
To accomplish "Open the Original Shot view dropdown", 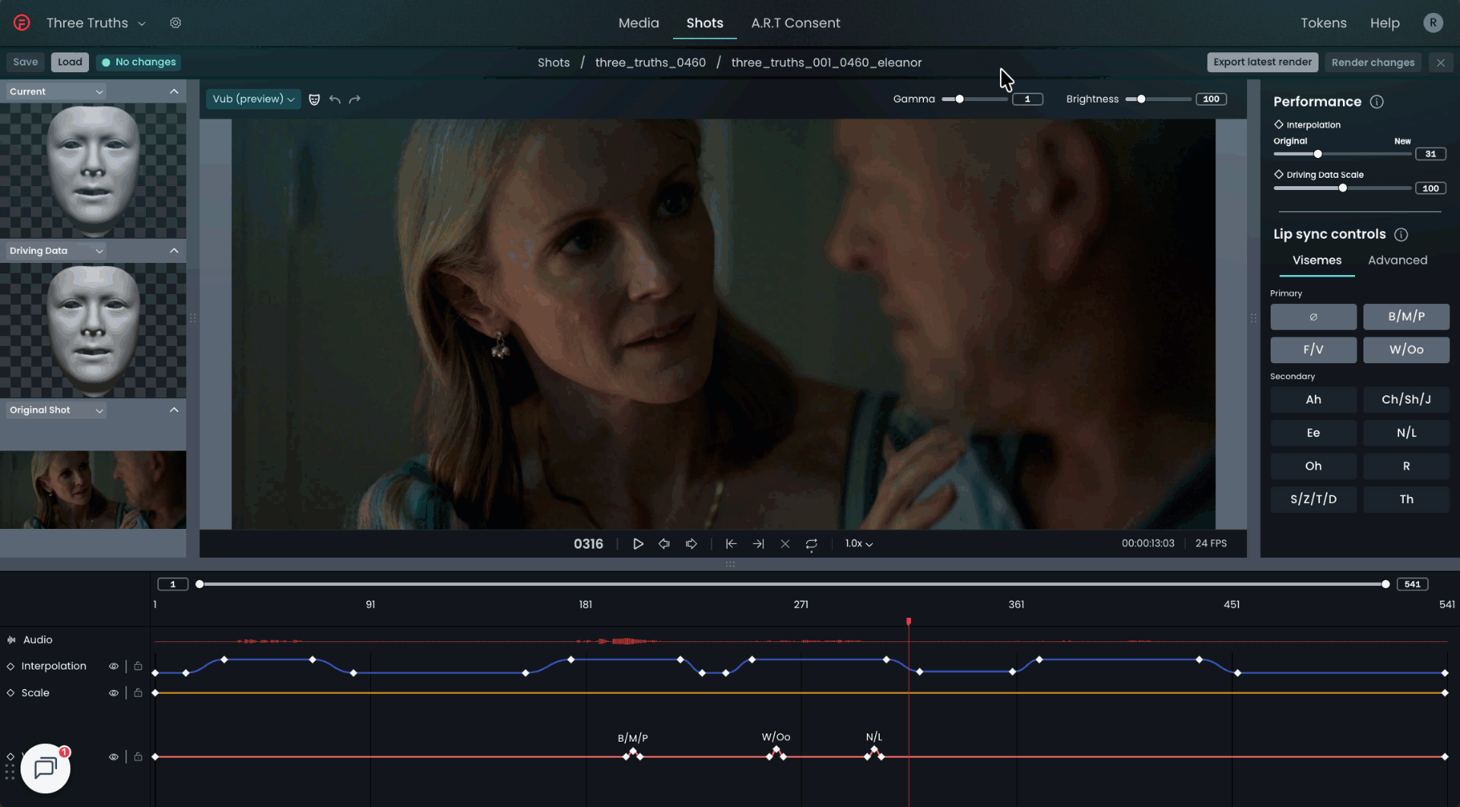I will click(x=56, y=410).
